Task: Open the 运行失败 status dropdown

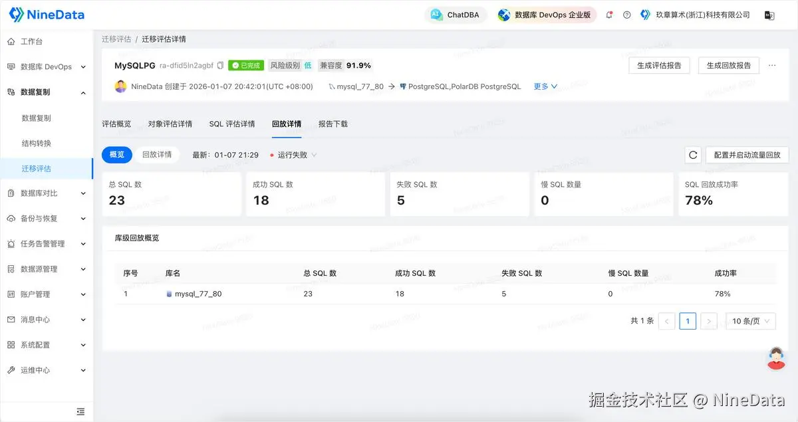Action: pyautogui.click(x=293, y=155)
